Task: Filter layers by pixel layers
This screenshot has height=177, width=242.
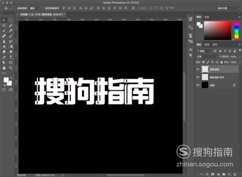Action: [x=215, y=51]
